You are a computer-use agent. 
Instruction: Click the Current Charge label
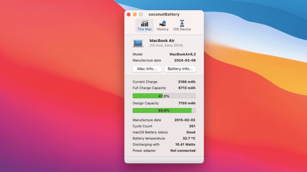coord(145,82)
